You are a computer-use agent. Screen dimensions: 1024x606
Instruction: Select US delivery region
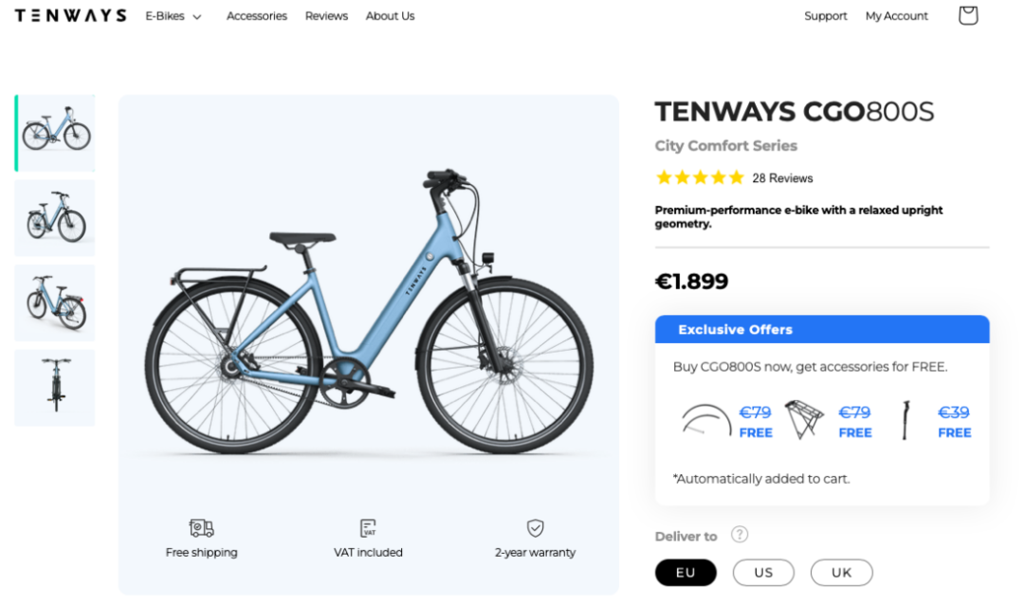(763, 573)
